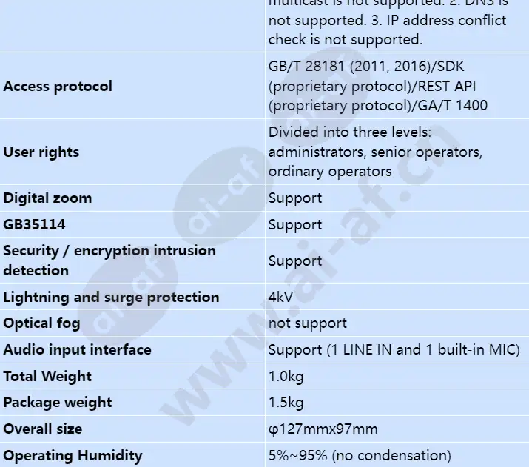Click the User rights label
529x467 pixels.
click(41, 152)
